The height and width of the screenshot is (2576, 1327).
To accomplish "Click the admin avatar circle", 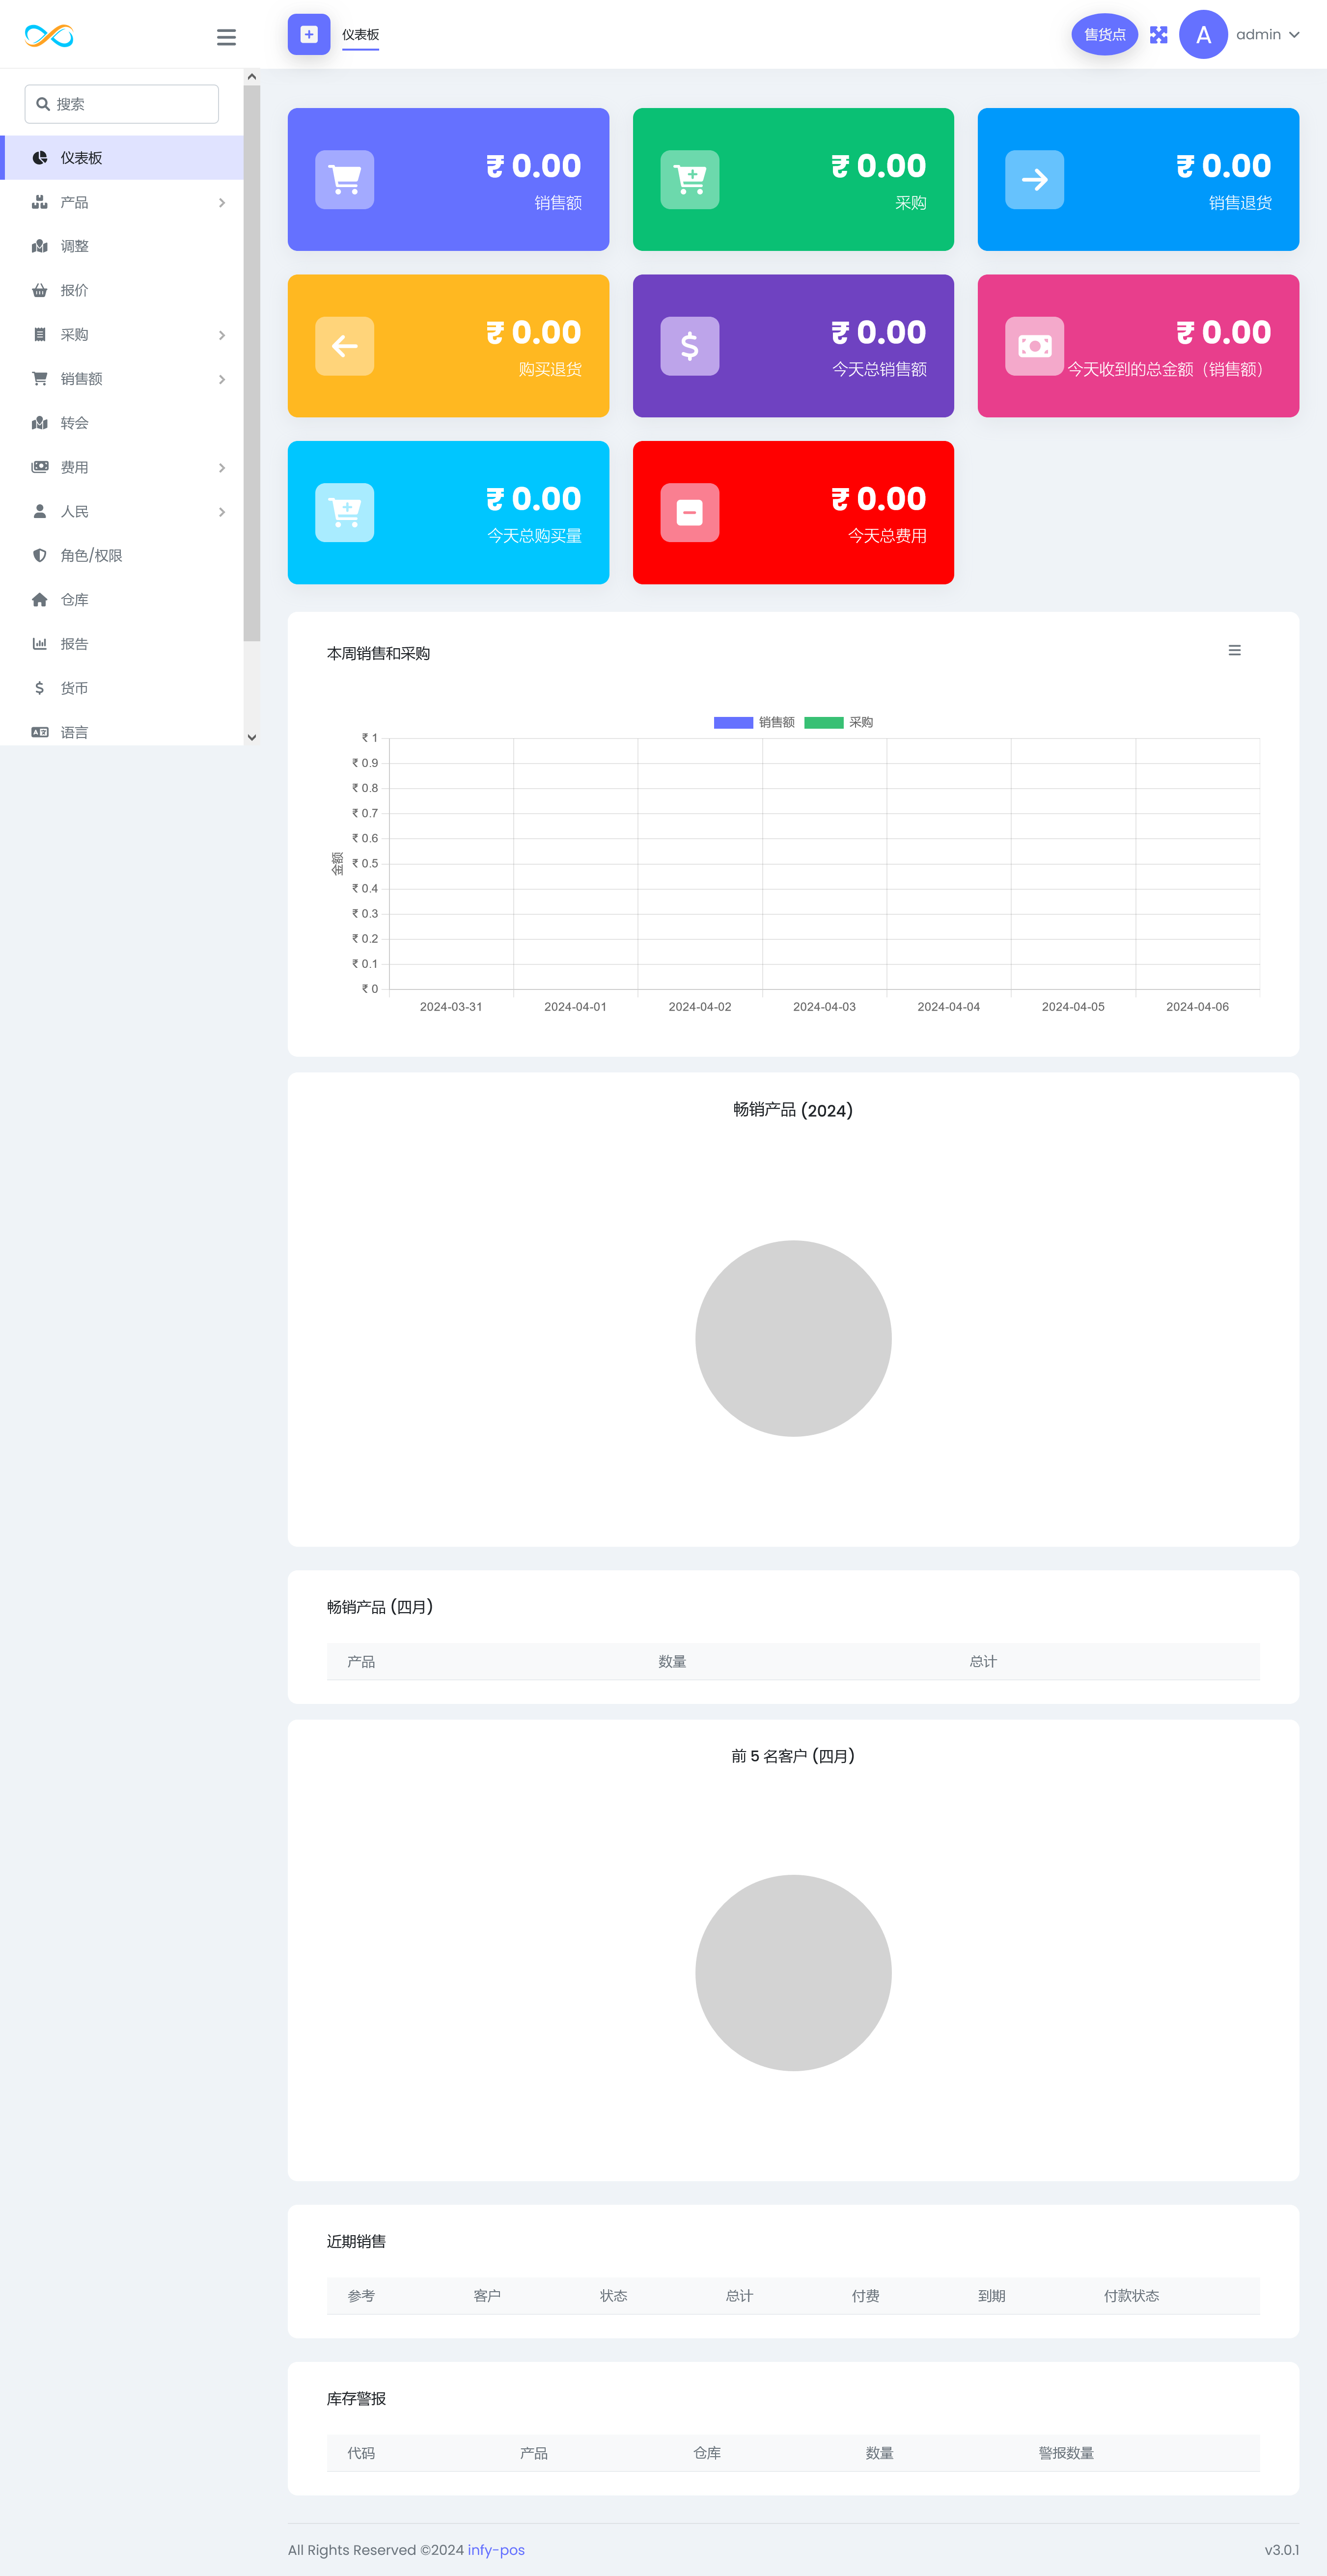I will point(1203,35).
